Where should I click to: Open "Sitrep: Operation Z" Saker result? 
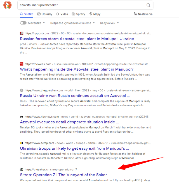point(63,175)
